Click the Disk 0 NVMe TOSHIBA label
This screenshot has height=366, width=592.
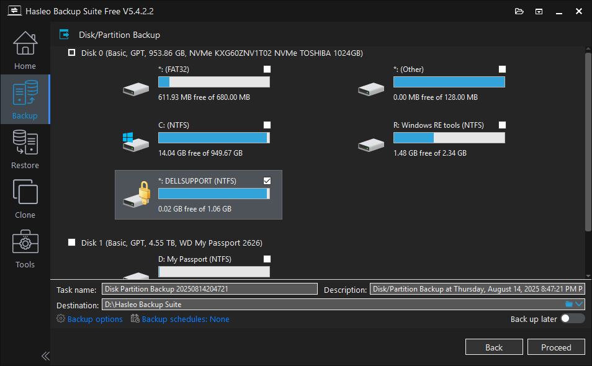coord(222,53)
